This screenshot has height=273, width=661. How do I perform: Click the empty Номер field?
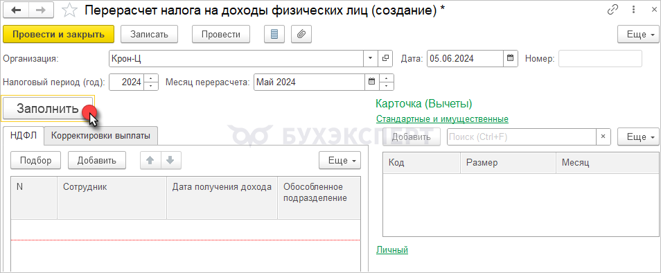(x=600, y=59)
